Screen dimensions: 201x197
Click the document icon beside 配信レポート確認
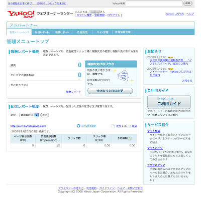click(x=113, y=126)
